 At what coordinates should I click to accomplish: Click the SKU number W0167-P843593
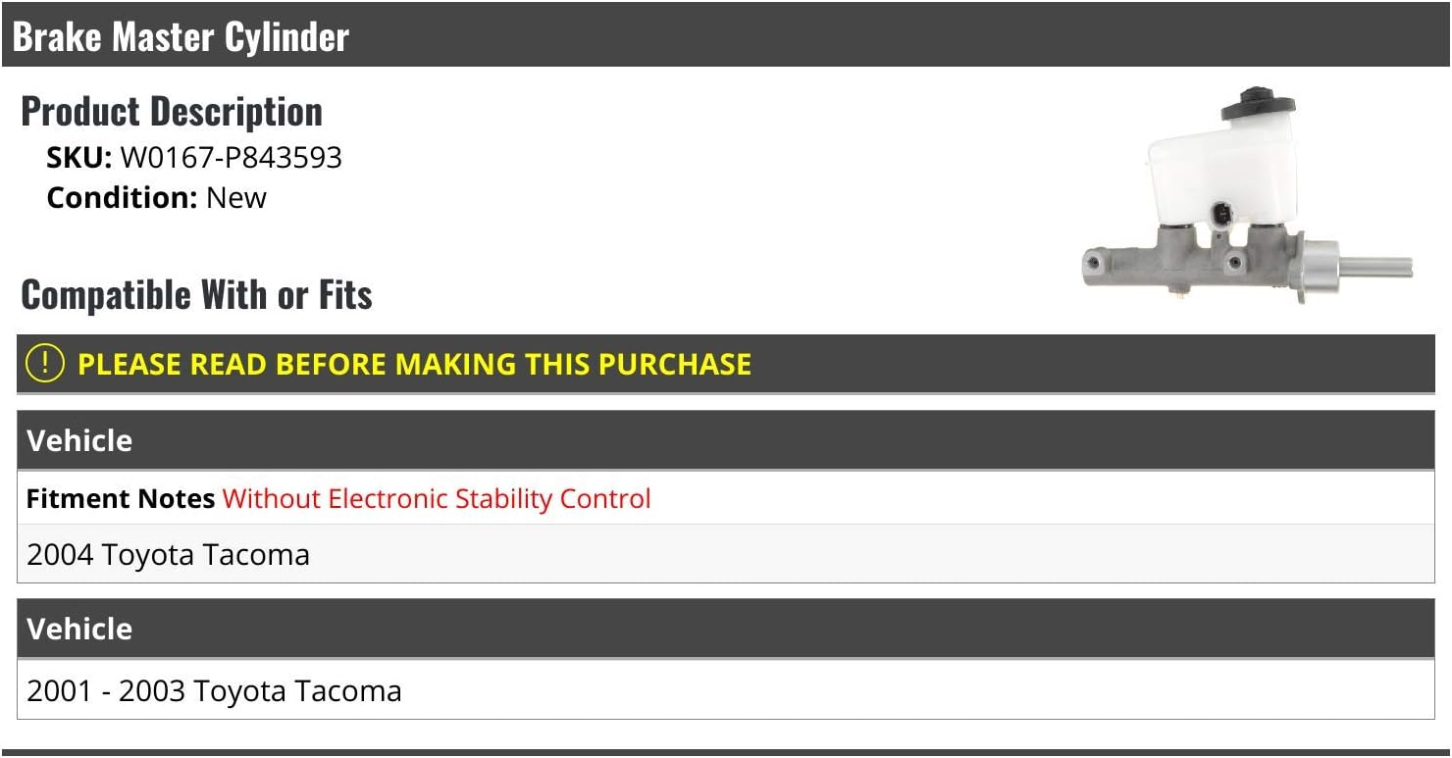(x=231, y=157)
